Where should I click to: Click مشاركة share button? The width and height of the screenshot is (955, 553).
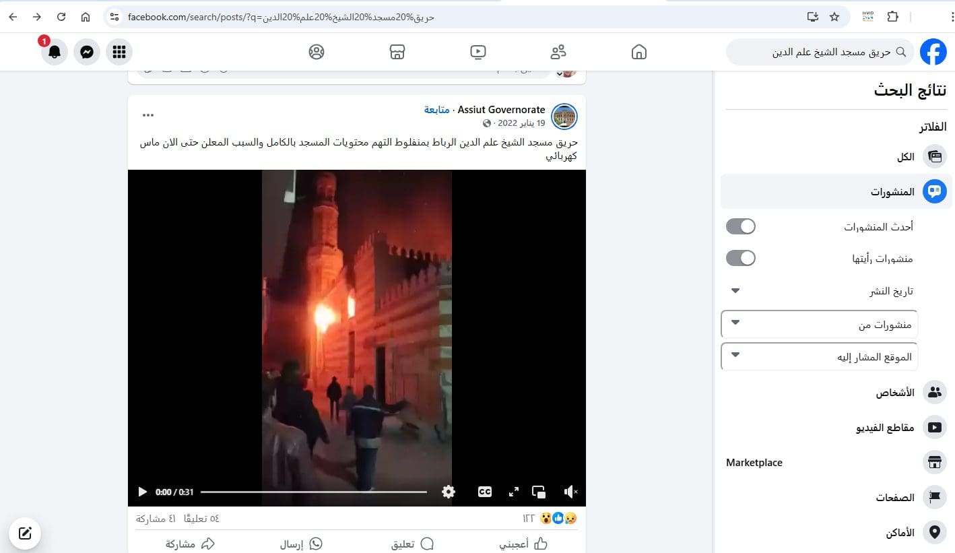[191, 544]
